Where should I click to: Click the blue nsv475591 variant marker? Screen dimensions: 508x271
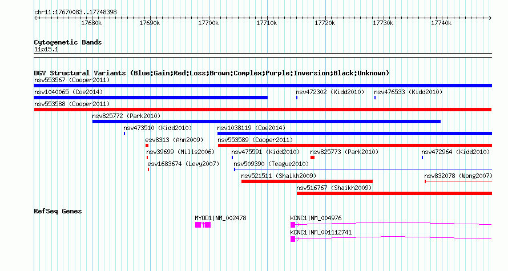232,157
